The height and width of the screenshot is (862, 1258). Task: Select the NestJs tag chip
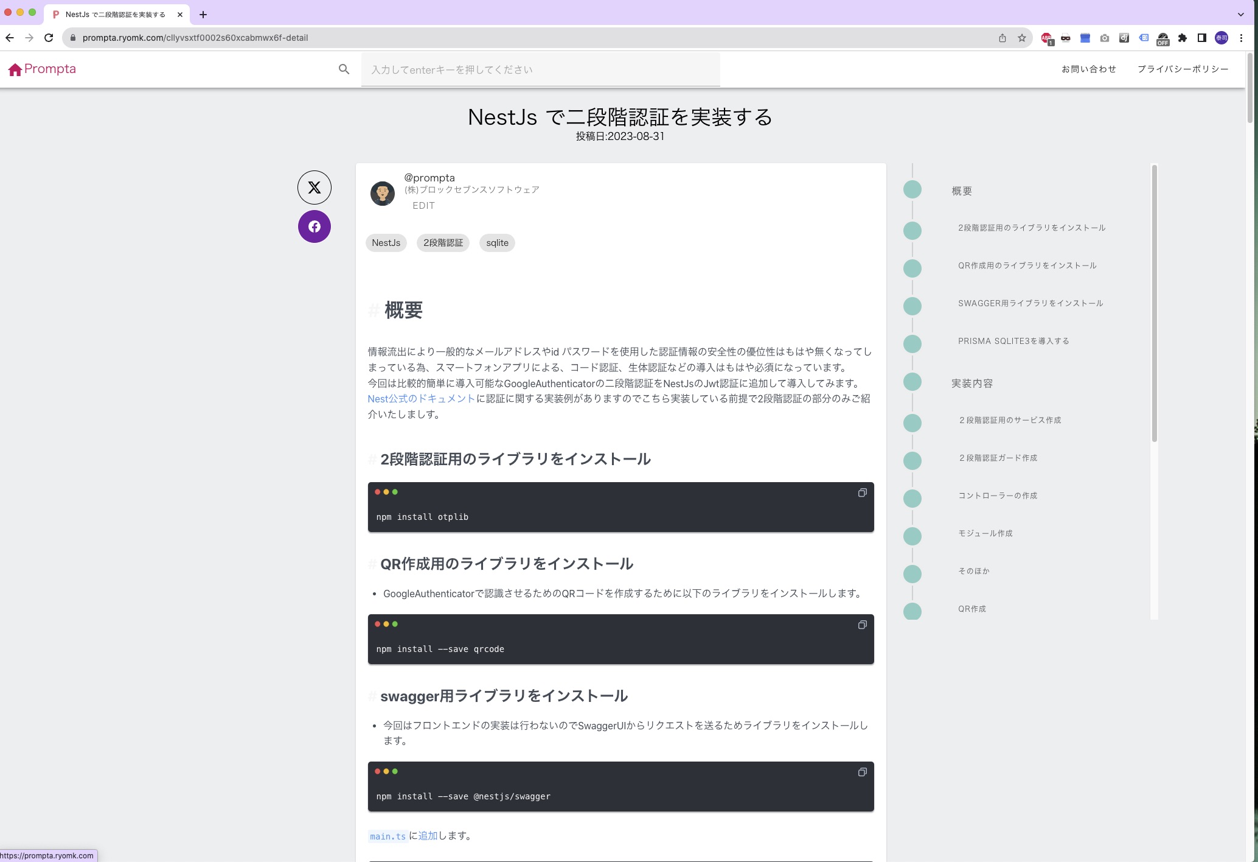point(386,243)
